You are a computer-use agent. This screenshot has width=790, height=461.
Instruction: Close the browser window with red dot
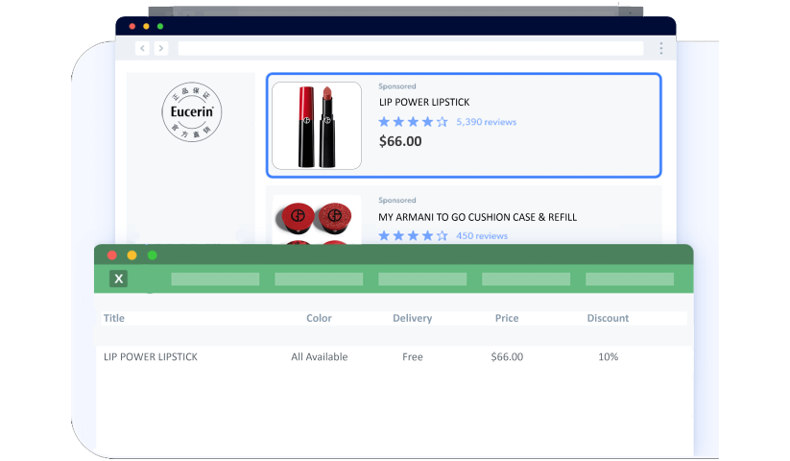(132, 26)
